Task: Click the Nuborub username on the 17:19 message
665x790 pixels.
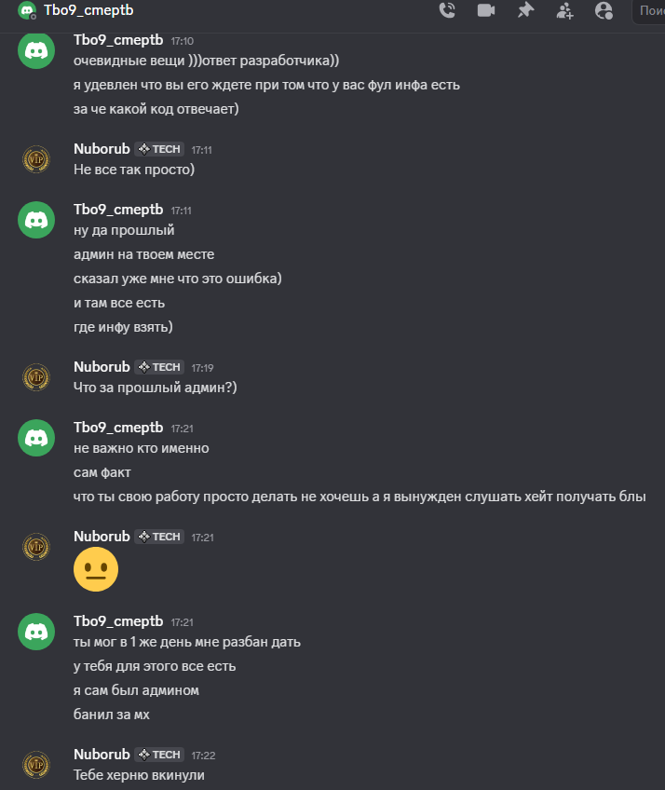Action: 102,367
